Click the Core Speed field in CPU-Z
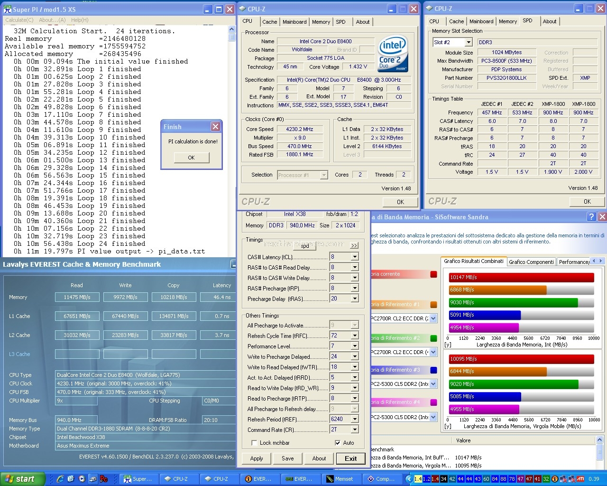 [300, 129]
